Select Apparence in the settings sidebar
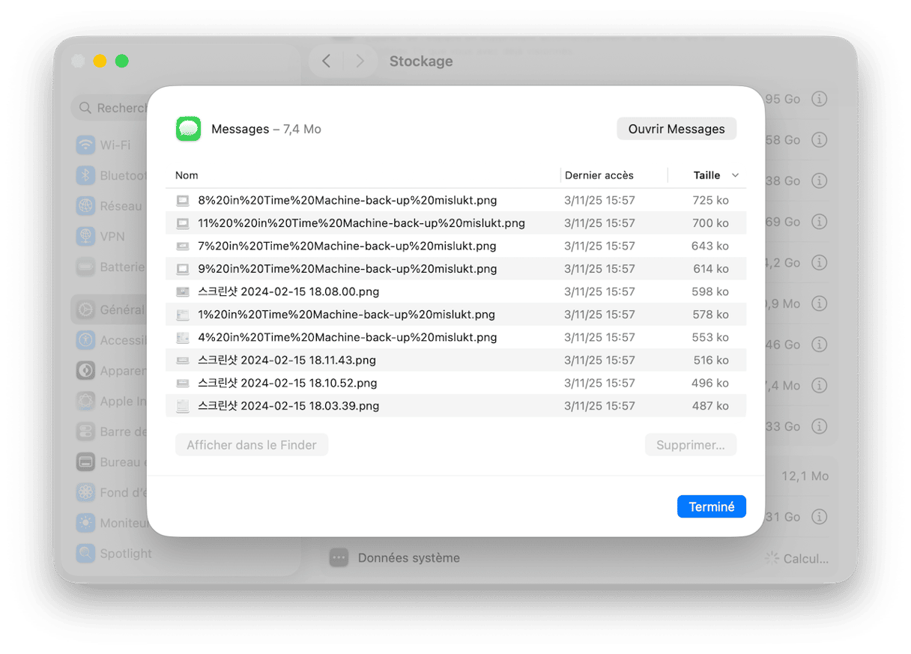Image resolution: width=911 pixels, height=654 pixels. [111, 371]
